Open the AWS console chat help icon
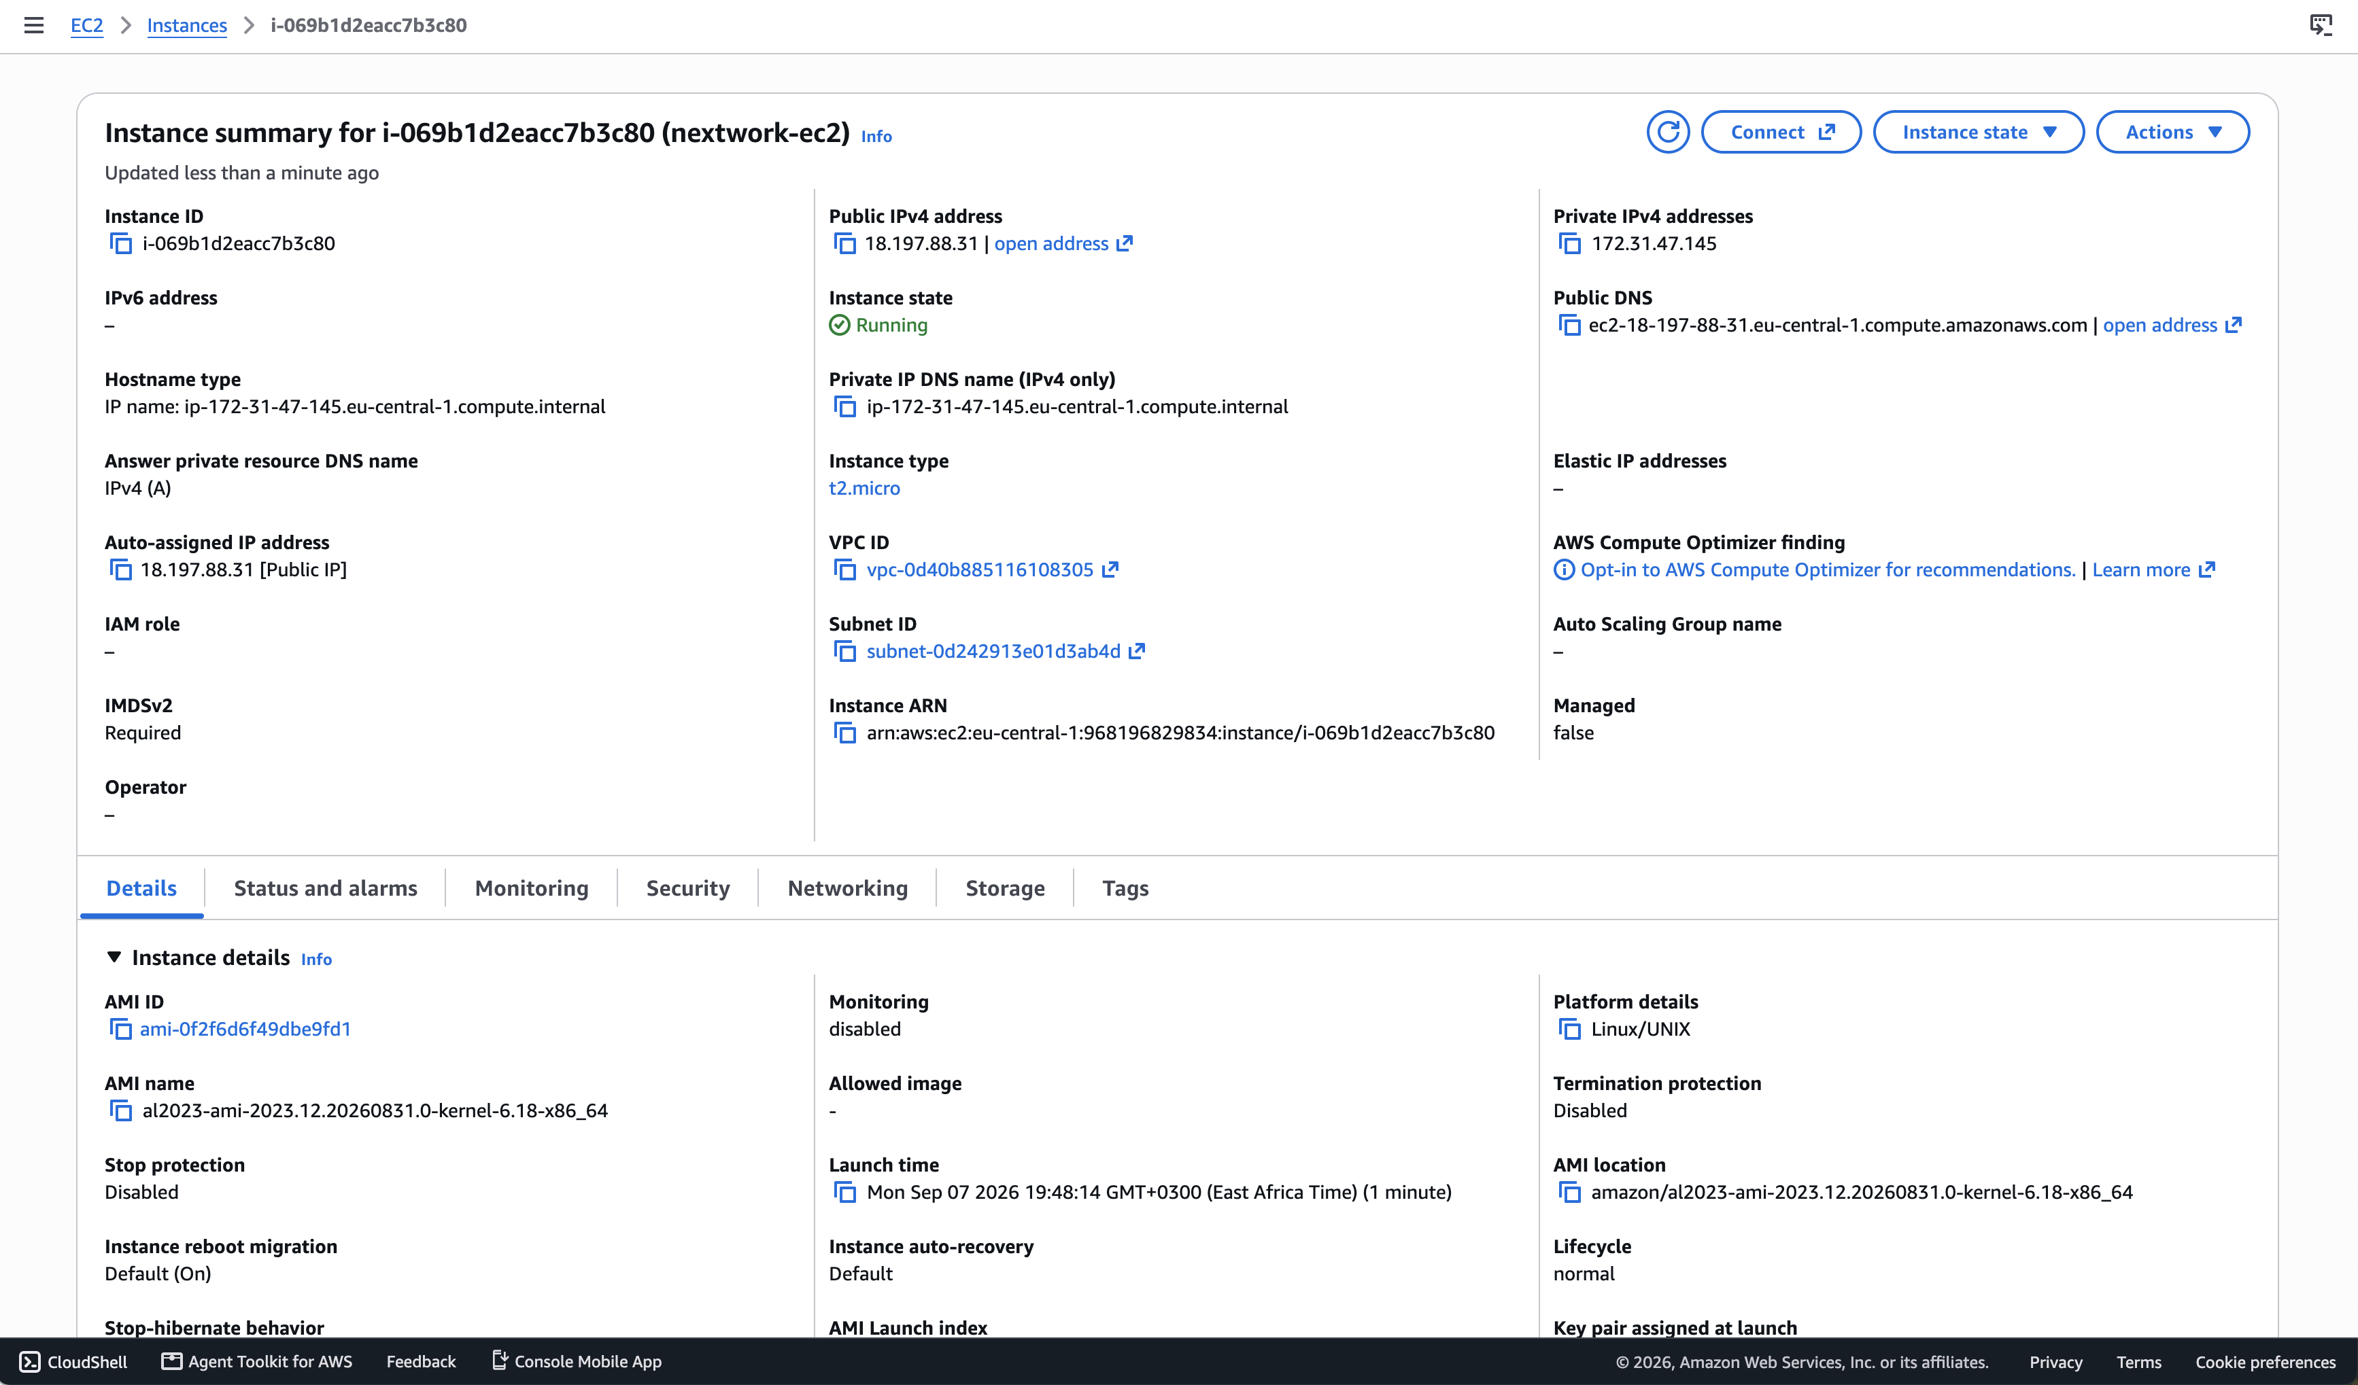 pyautogui.click(x=2321, y=25)
